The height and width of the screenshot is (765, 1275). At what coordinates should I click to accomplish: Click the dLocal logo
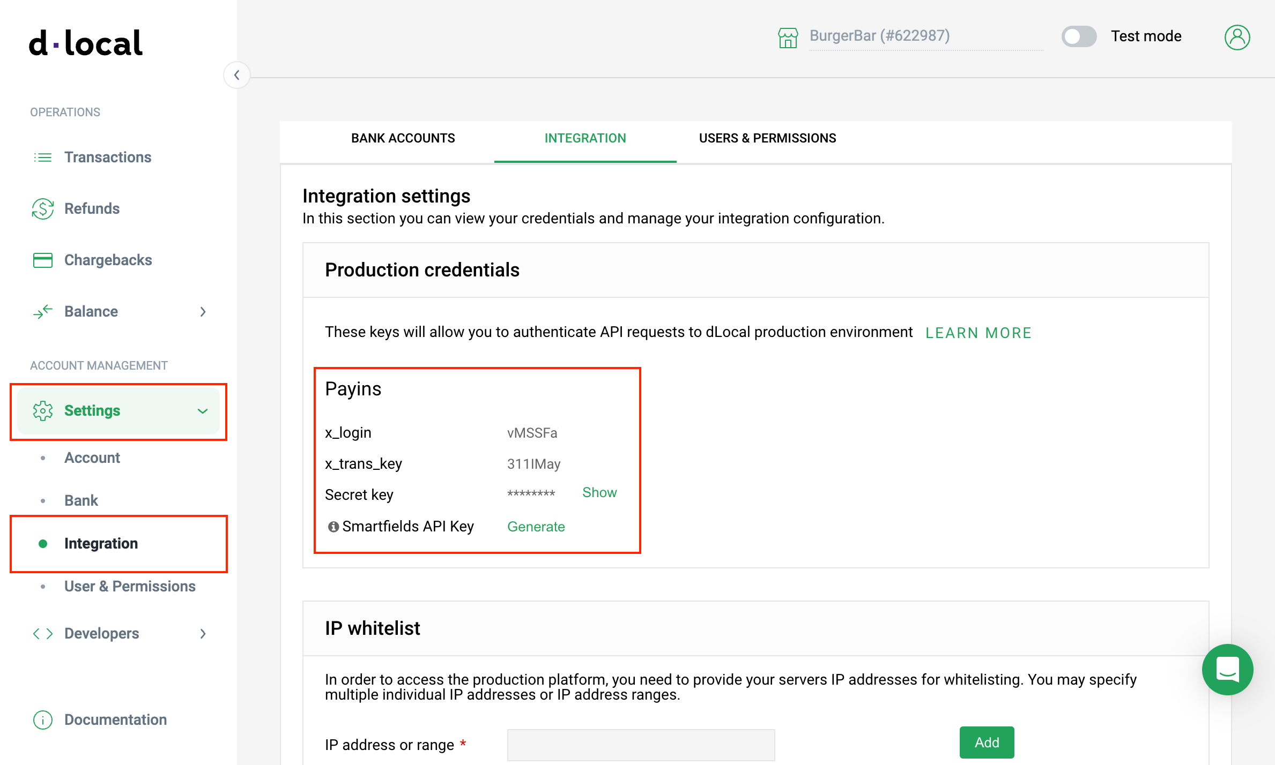pyautogui.click(x=86, y=43)
